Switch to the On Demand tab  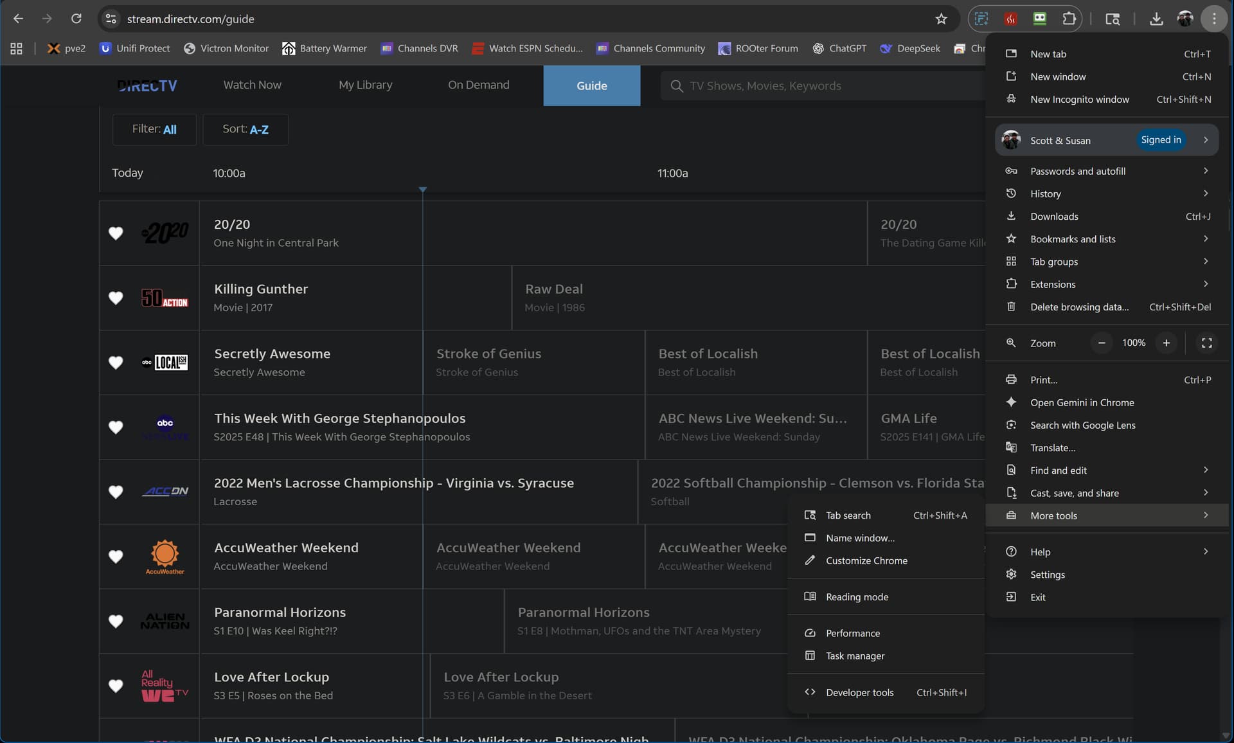pyautogui.click(x=478, y=85)
